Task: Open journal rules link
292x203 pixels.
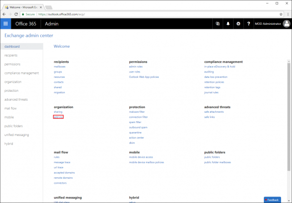Action: pos(211,92)
